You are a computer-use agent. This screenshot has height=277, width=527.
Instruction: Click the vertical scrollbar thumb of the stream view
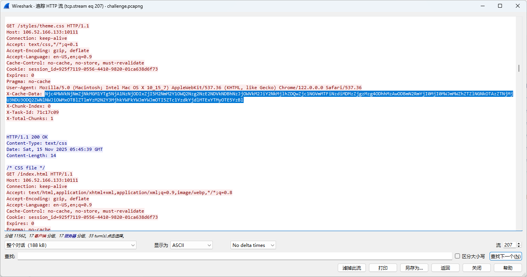[519, 68]
